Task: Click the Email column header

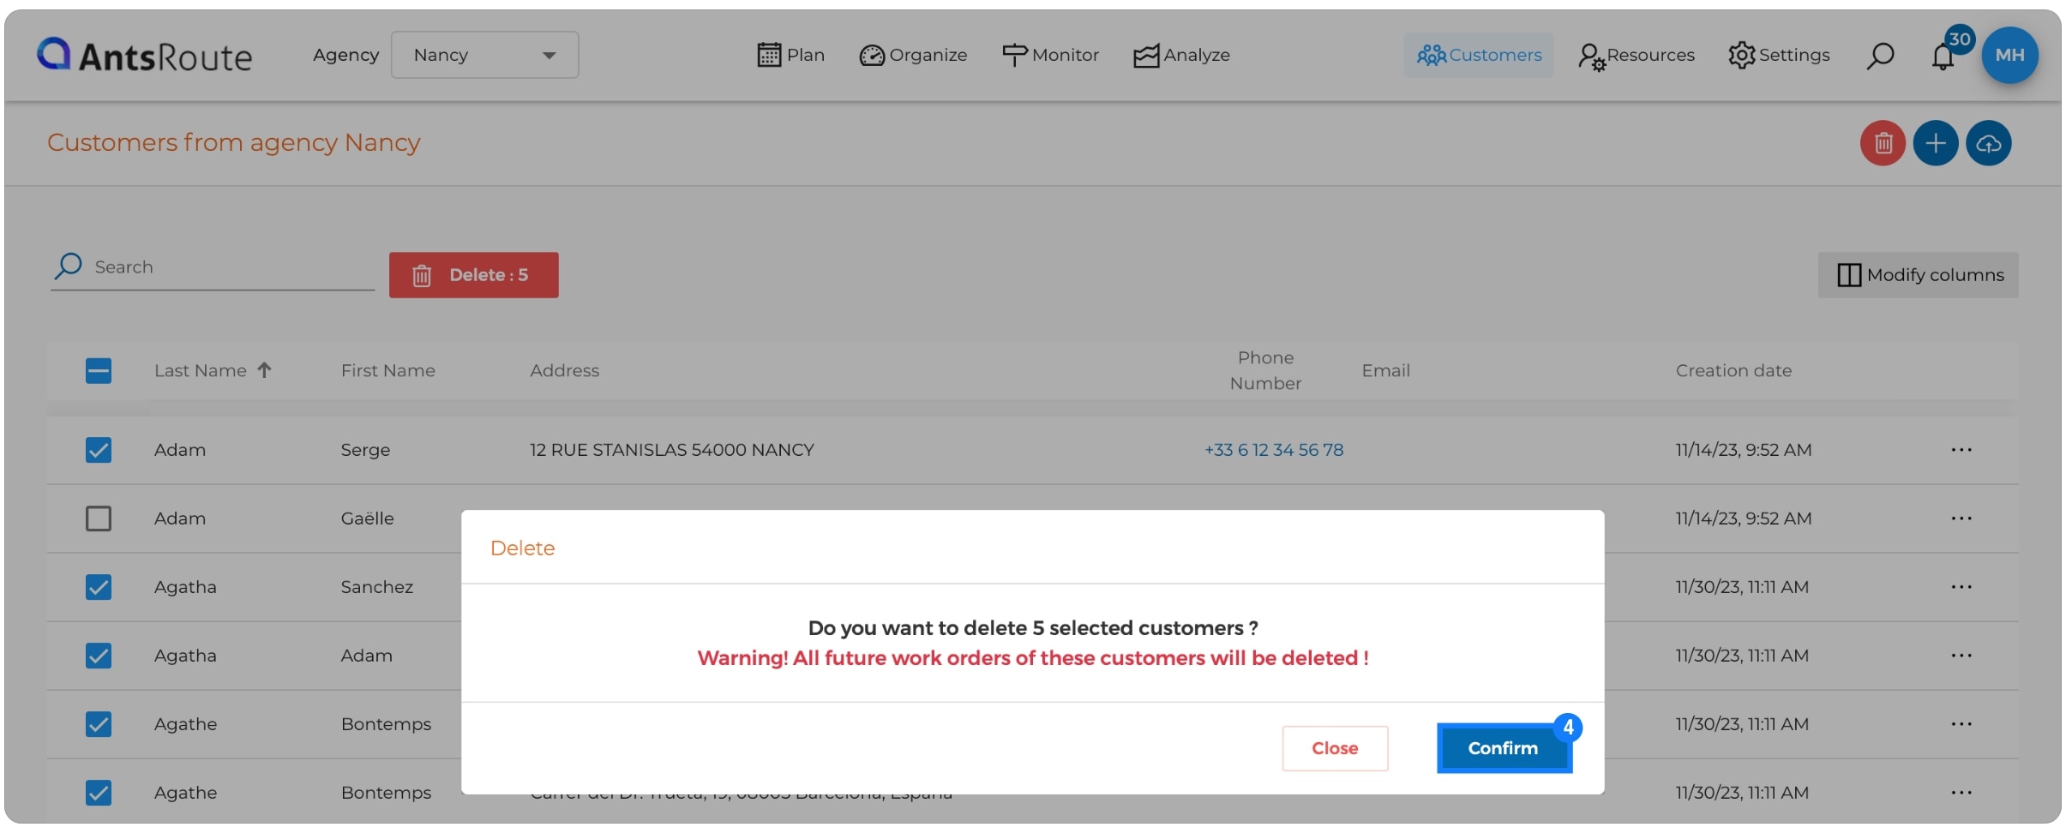Action: coord(1385,370)
